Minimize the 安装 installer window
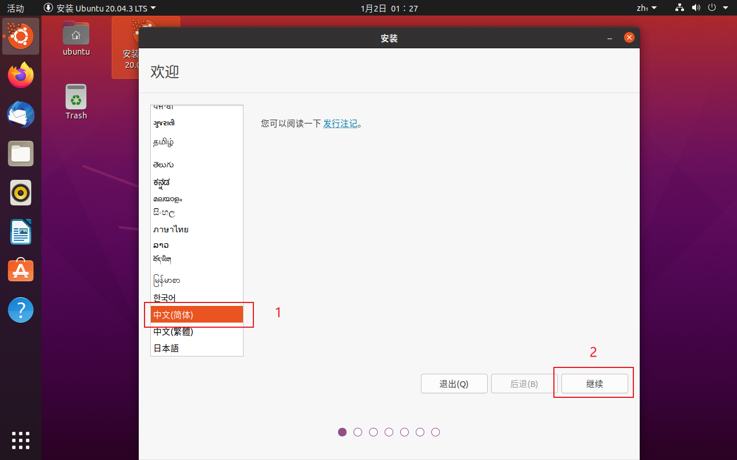Image resolution: width=737 pixels, height=460 pixels. click(x=609, y=38)
